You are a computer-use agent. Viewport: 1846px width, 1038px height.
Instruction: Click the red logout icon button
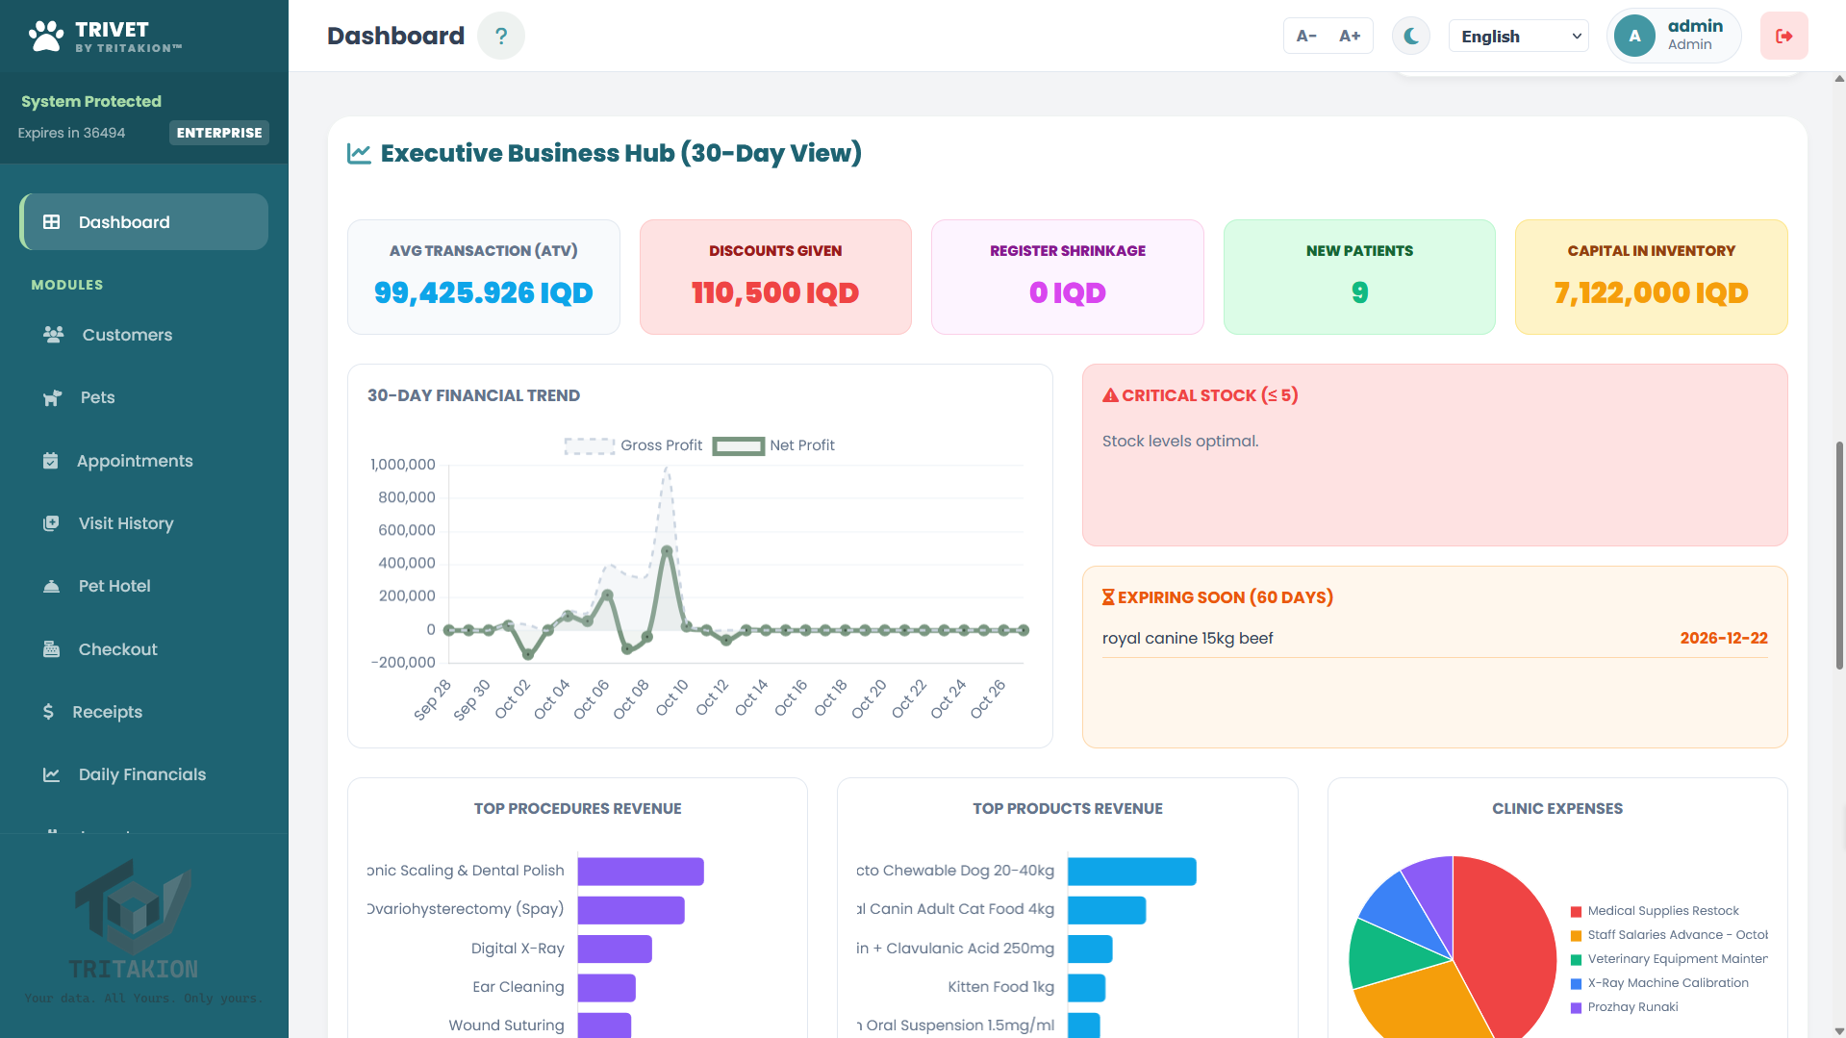[x=1783, y=36]
